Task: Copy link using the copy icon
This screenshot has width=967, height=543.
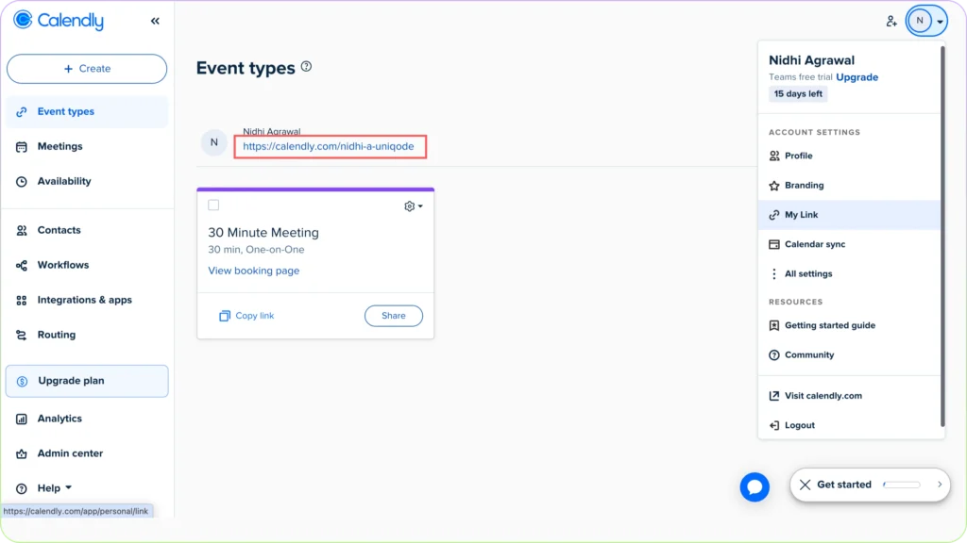Action: (x=224, y=316)
